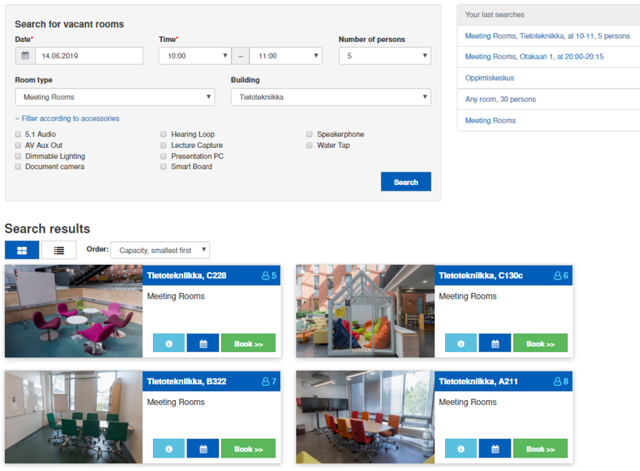Viewport: 640px width, 471px height.
Task: Open info for room C228
Action: tap(168, 343)
